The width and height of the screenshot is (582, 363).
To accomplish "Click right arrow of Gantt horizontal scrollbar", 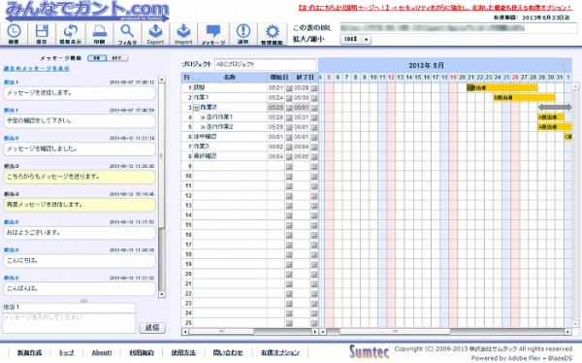I will click(567, 331).
